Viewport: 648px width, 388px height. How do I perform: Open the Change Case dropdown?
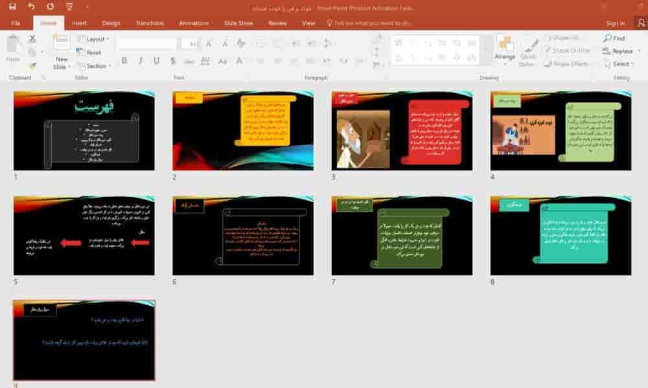pyautogui.click(x=223, y=61)
